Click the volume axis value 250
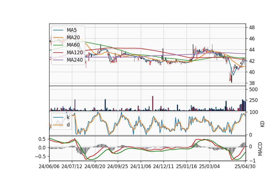The width and height of the screenshot is (273, 196). (253, 100)
